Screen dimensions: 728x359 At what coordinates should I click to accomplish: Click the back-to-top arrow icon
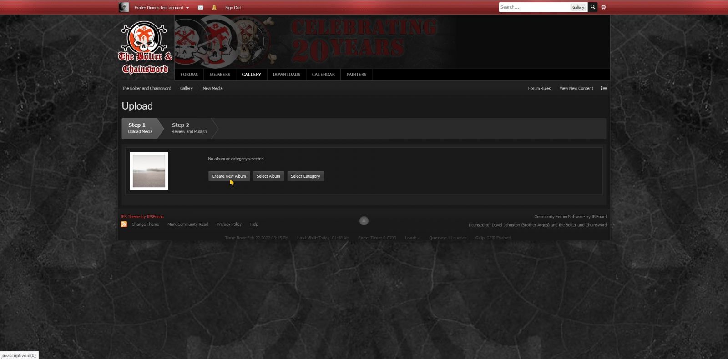(364, 221)
